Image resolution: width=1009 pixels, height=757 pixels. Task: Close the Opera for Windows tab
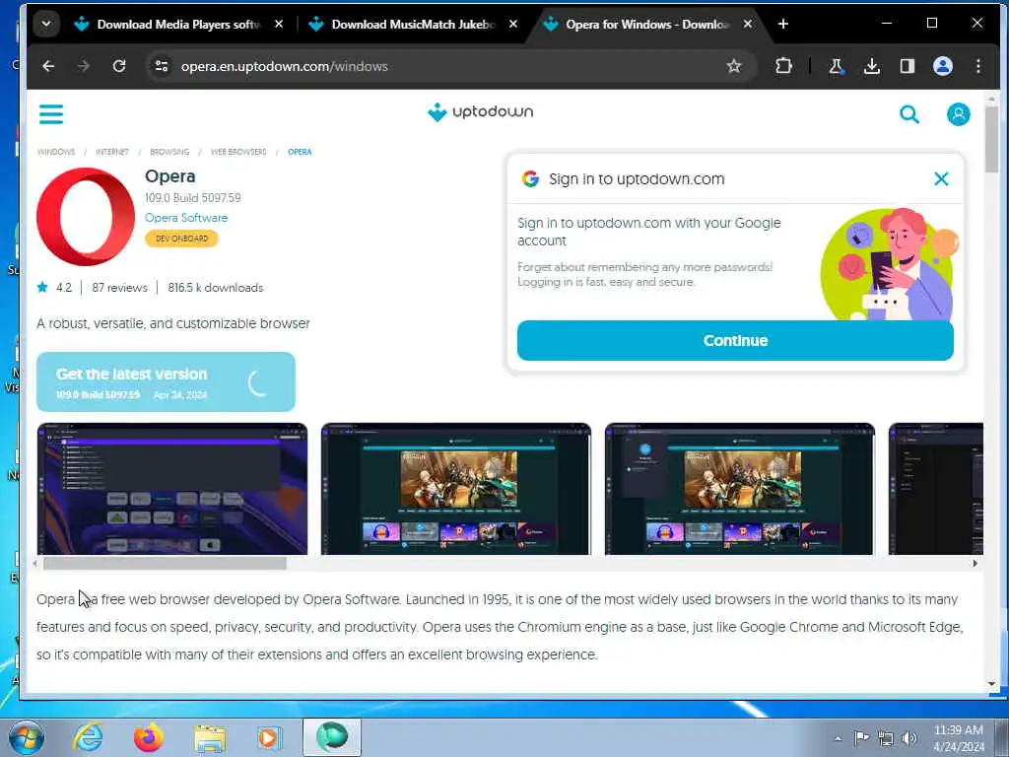pos(748,24)
